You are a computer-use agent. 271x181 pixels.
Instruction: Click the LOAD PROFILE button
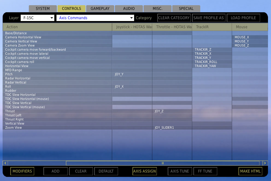pos(243,18)
